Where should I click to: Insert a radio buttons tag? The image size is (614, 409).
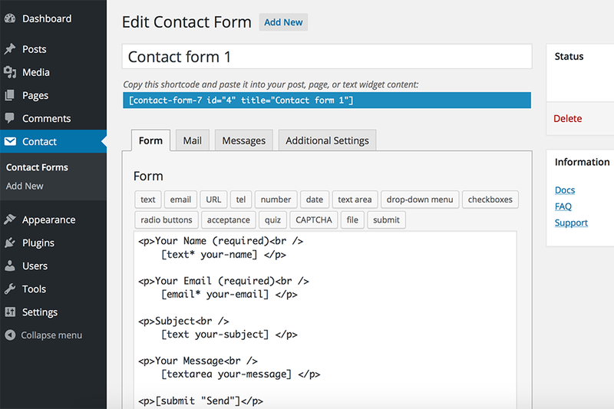tap(167, 220)
